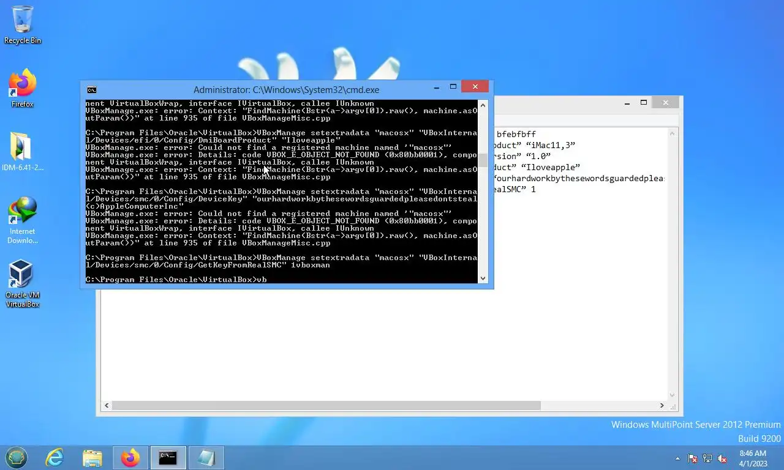Viewport: 784px width, 470px height.
Task: Maximize the cmd.exe window
Action: 453,88
